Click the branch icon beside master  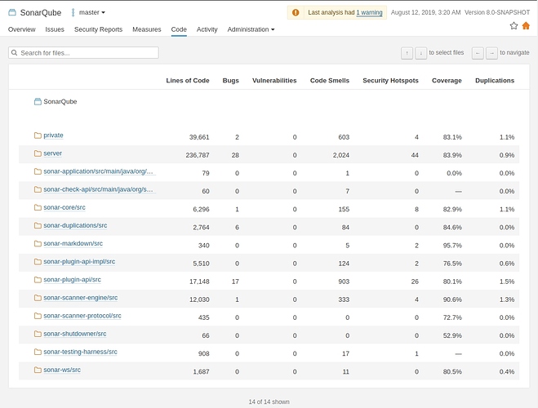pyautogui.click(x=73, y=12)
